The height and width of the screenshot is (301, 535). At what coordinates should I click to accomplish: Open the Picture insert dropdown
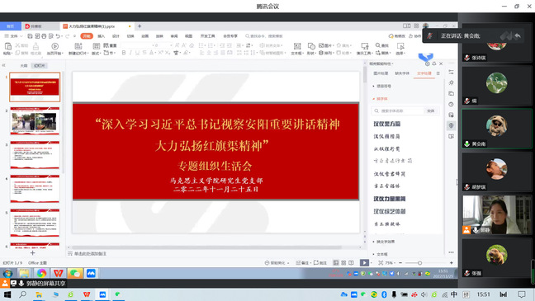point(326,45)
